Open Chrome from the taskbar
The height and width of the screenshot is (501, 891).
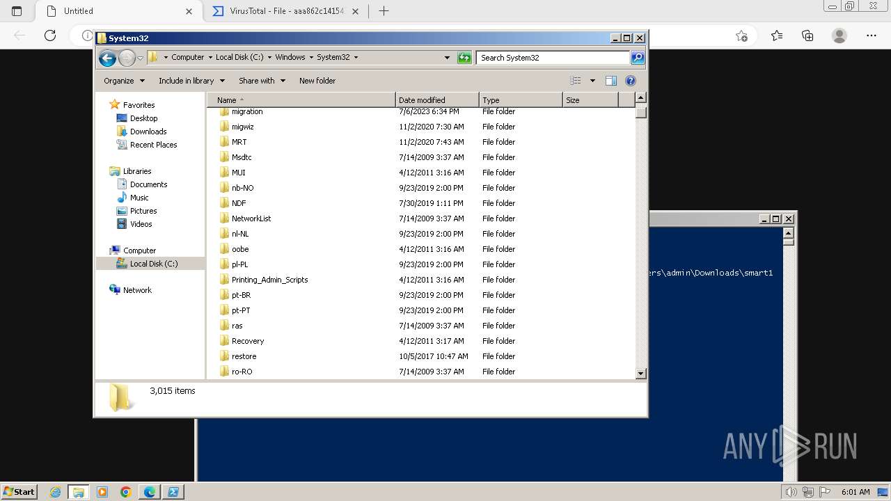point(125,492)
